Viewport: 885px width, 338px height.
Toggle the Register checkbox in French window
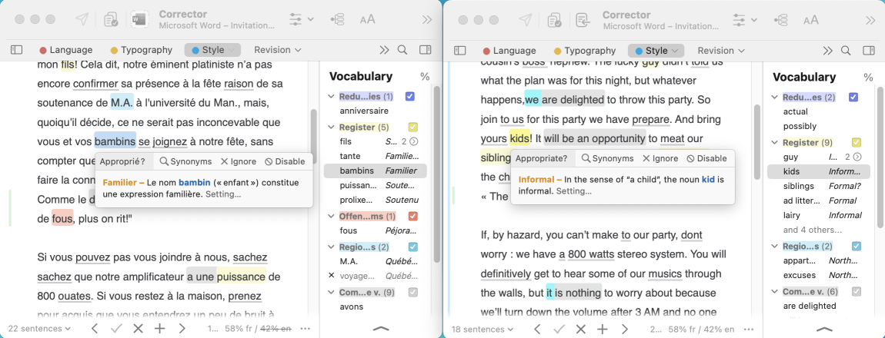point(413,128)
